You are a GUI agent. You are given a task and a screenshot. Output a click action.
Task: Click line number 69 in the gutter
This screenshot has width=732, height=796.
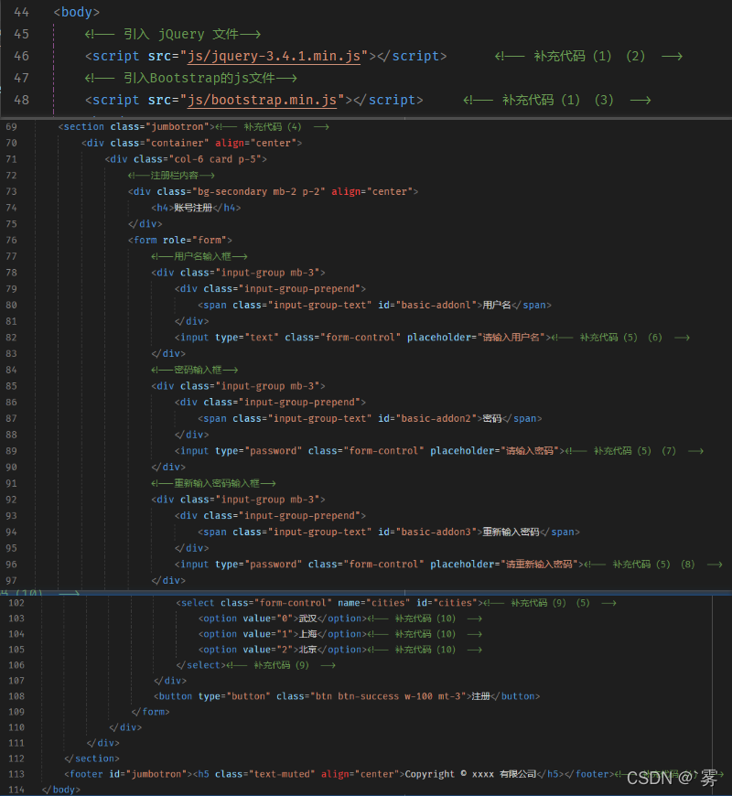11,126
